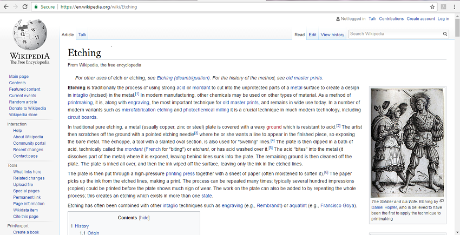This screenshot has width=460, height=235.
Task: Click Create a book
Action: (26, 232)
